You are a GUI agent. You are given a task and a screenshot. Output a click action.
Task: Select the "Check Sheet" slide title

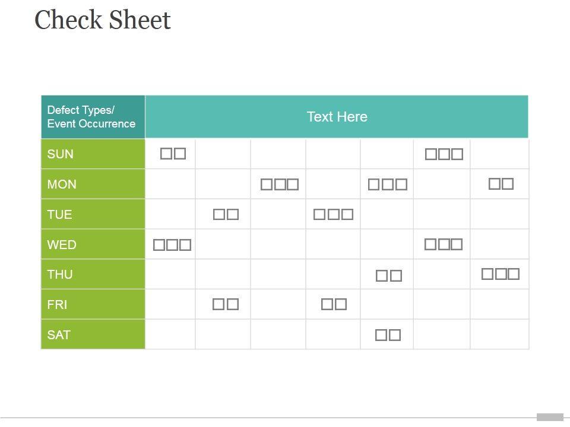[103, 20]
